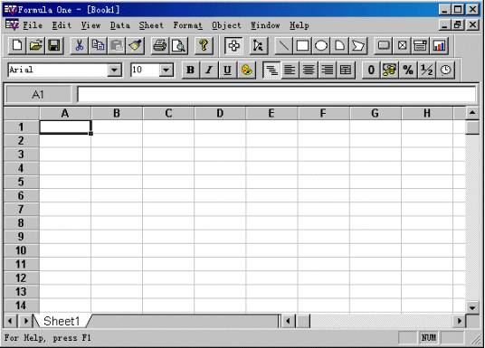This screenshot has width=485, height=348.
Task: Switch to the Sheet1 tab
Action: (x=62, y=321)
